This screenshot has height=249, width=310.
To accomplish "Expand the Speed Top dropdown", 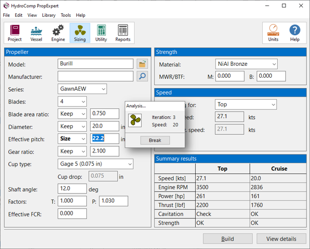I will pyautogui.click(x=246, y=104).
